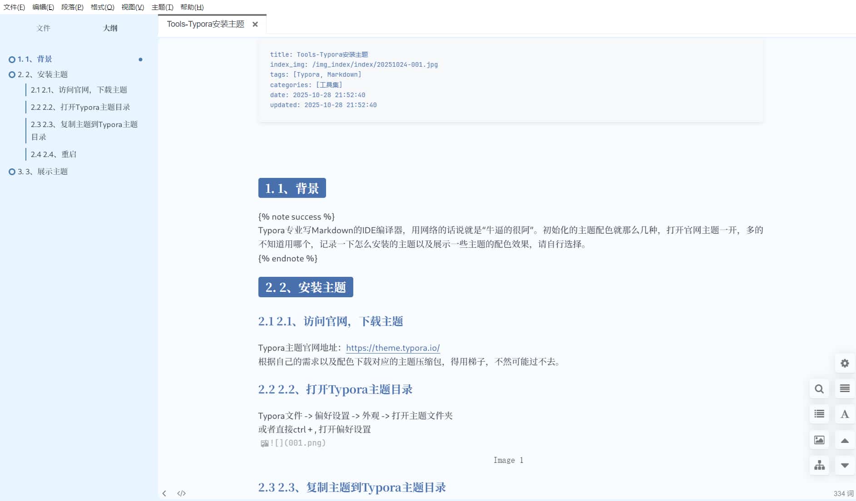Image resolution: width=856 pixels, height=501 pixels.
Task: Close the Tools-Typora安装主题 tab
Action: click(x=255, y=25)
